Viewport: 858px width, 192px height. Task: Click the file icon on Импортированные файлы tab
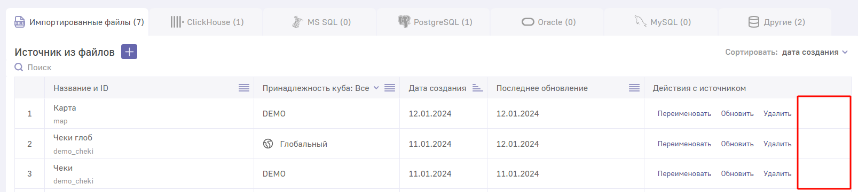tap(20, 22)
